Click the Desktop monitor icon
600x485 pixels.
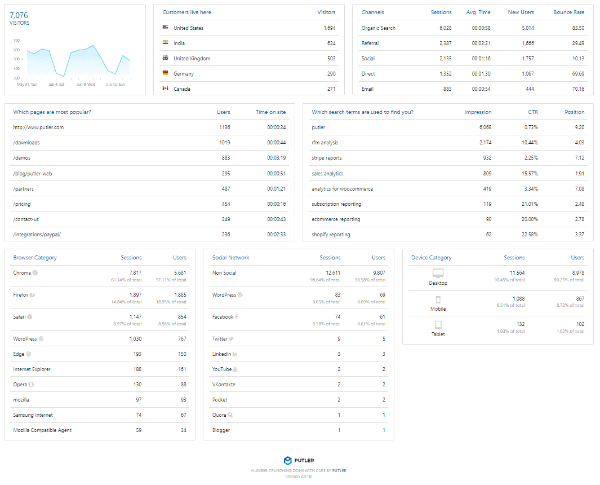click(438, 273)
